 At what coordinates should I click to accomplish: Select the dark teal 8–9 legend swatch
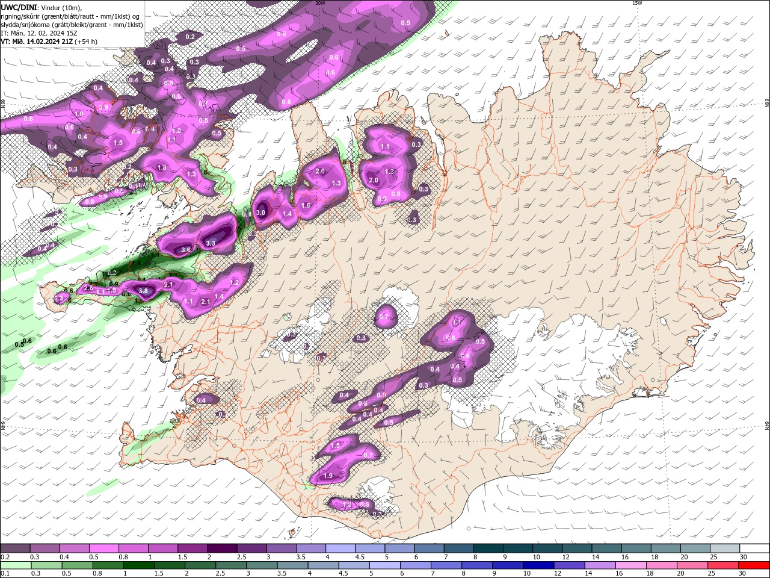(488, 548)
